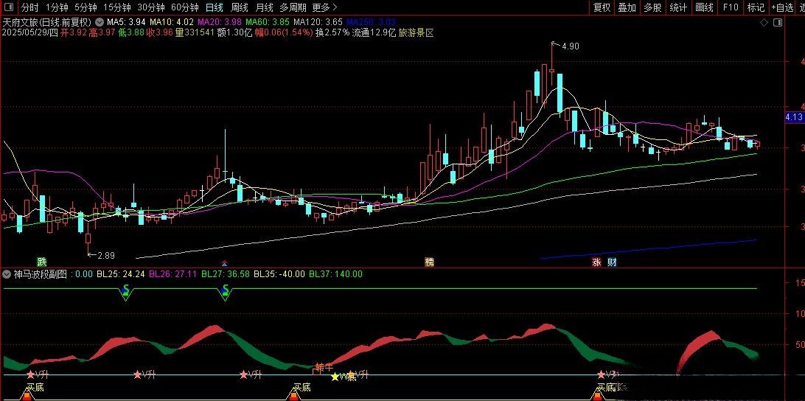Open the F10 company info

point(730,7)
